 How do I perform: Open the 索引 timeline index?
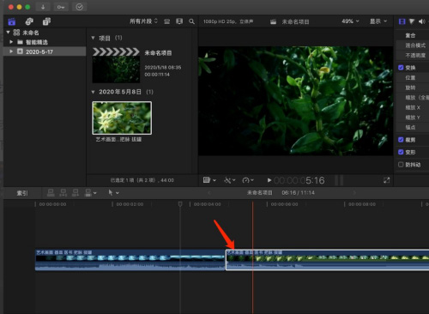tap(22, 193)
